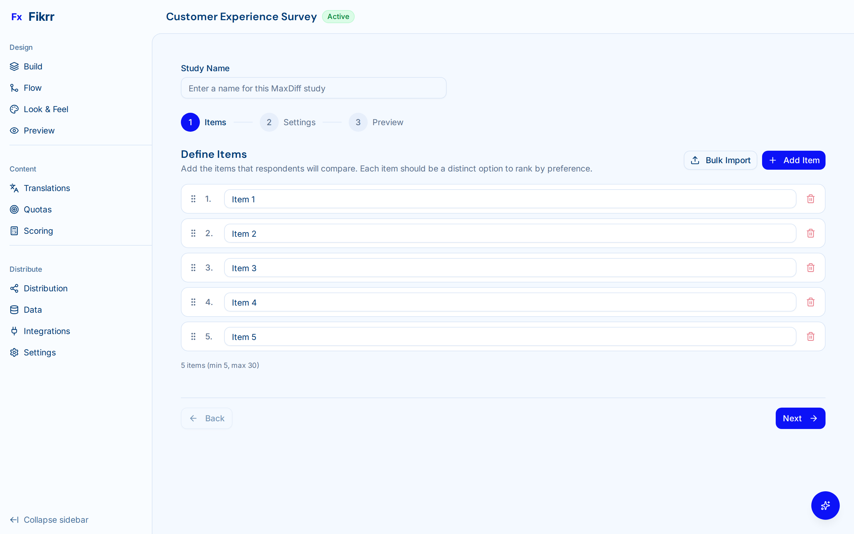Viewport: 854px width, 534px height.
Task: Remove Item 5 using trash icon
Action: coord(811,337)
